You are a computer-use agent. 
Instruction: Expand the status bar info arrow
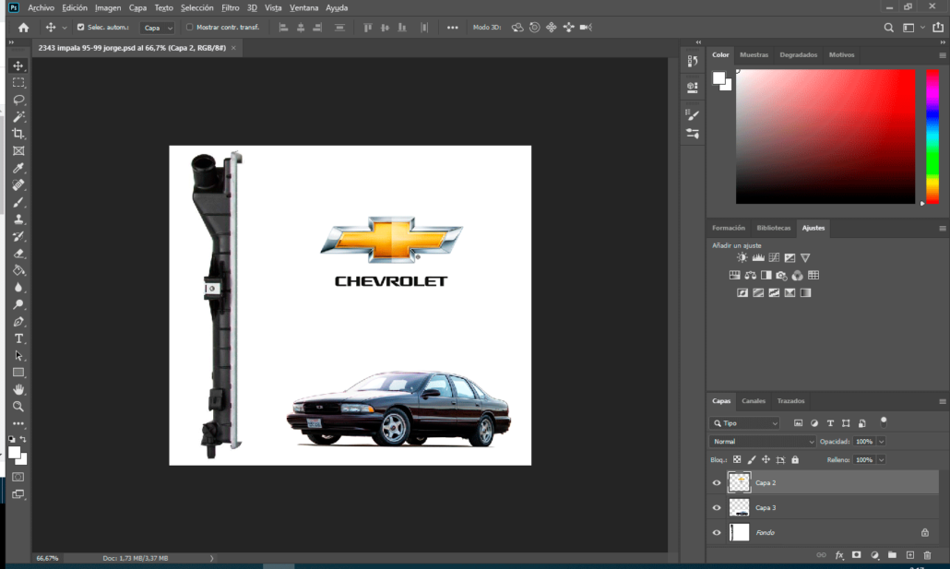pyautogui.click(x=211, y=558)
